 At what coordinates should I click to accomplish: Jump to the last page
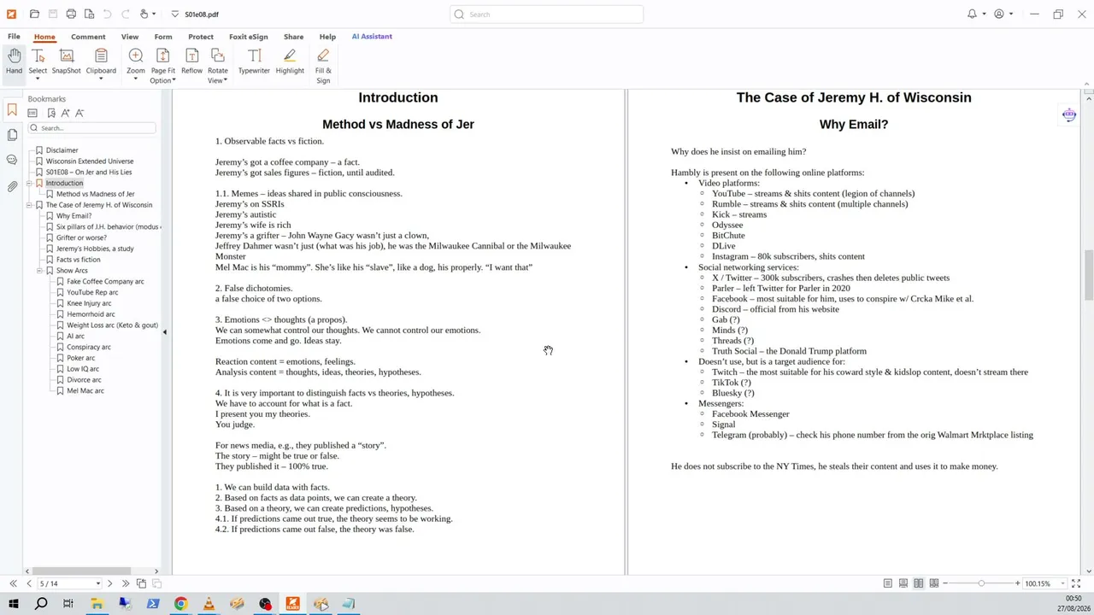[x=126, y=583]
